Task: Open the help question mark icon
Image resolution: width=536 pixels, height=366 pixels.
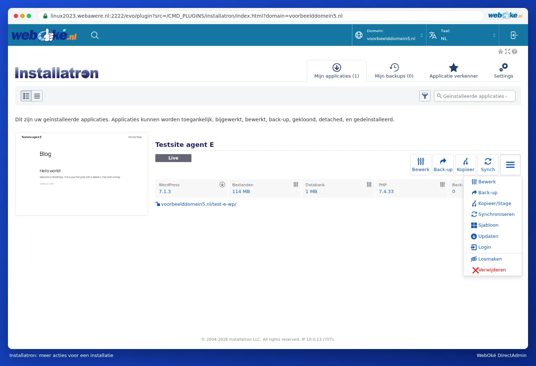Action: click(515, 52)
